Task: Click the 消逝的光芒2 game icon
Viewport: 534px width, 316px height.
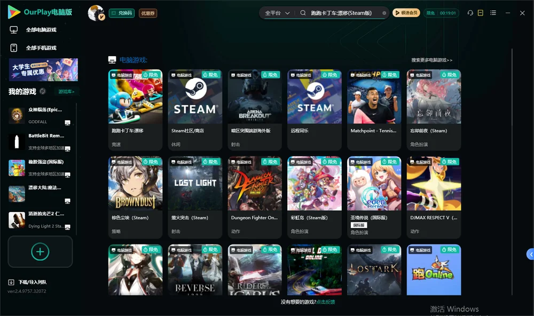Action: click(17, 220)
